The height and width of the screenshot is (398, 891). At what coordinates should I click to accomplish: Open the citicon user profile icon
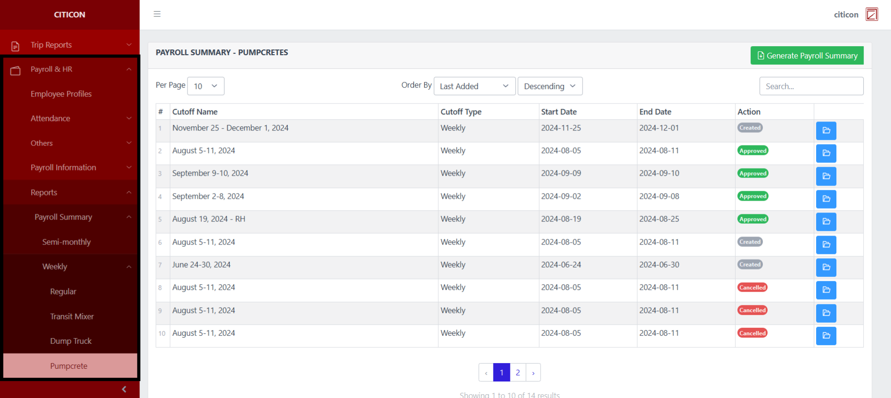[871, 15]
